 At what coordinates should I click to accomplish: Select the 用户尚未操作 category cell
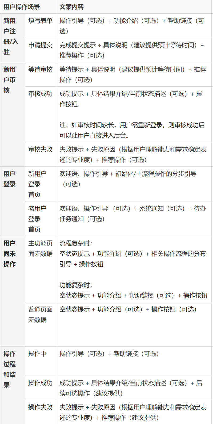[x=10, y=254]
